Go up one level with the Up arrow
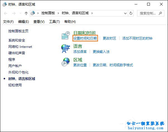The image size is (168, 132). [x=26, y=13]
